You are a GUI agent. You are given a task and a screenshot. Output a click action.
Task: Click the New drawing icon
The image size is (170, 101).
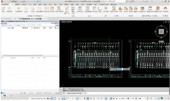point(7,1)
